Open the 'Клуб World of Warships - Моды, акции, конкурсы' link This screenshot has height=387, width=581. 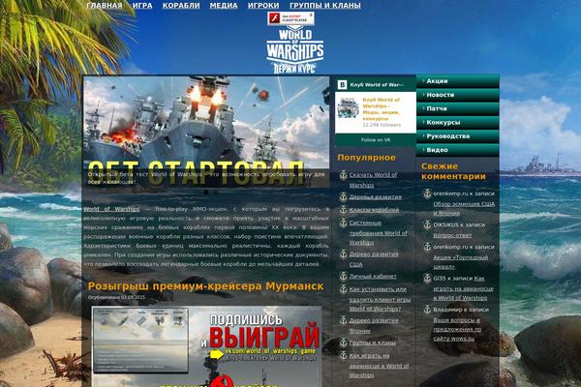pos(382,109)
